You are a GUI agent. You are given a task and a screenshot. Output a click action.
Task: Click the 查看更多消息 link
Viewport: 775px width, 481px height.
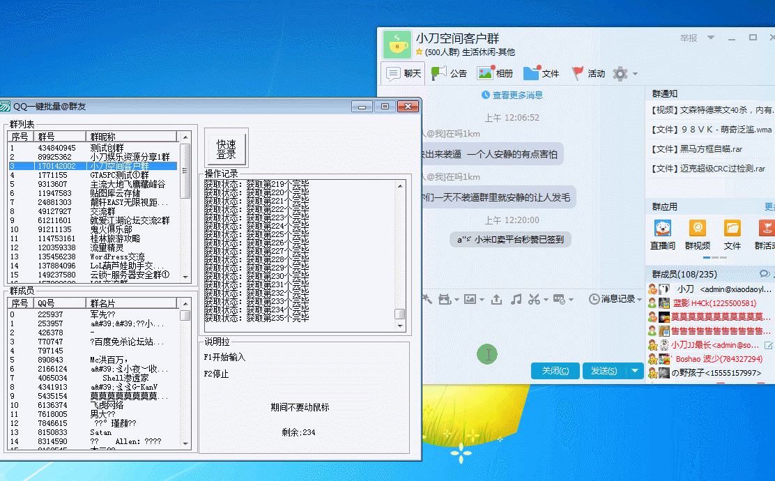click(518, 95)
